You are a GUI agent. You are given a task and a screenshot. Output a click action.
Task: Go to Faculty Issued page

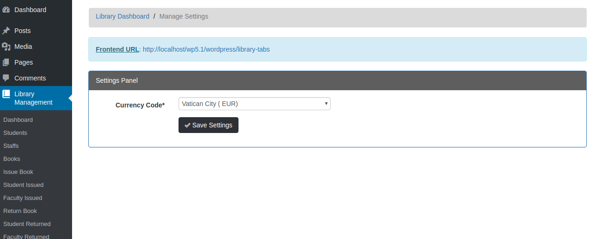(23, 198)
